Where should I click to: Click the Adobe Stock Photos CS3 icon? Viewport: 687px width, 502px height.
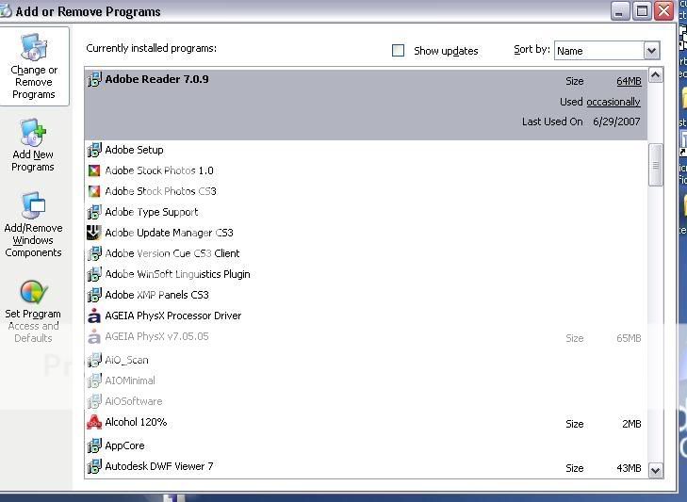[94, 191]
